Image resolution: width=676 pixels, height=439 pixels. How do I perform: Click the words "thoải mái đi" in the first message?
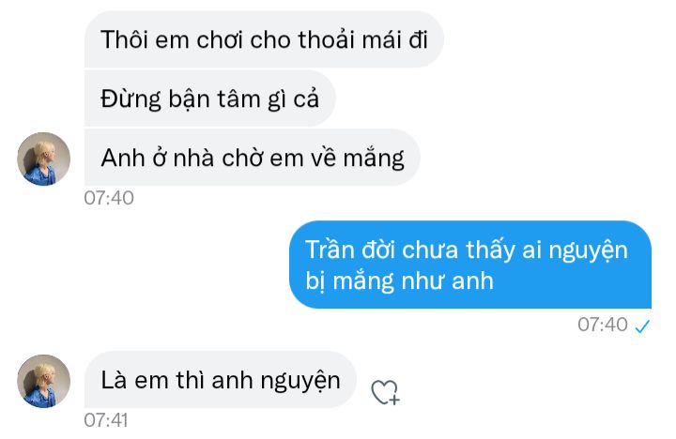[x=362, y=39]
